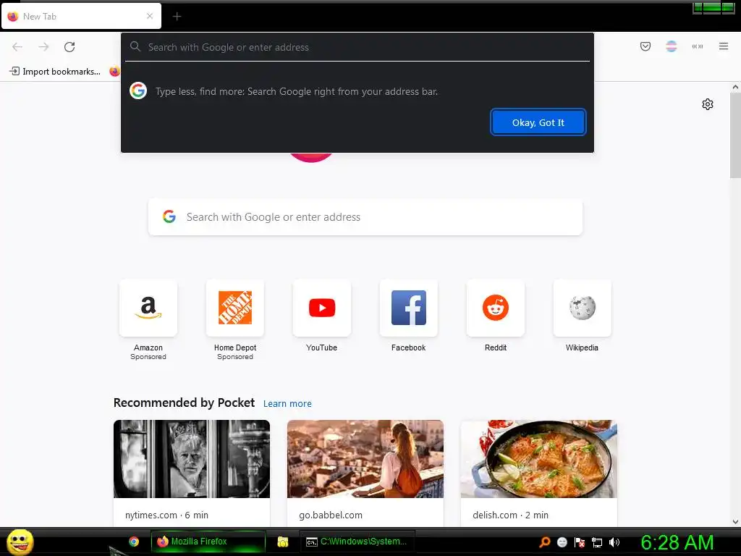Open the speaker volume tray icon

pyautogui.click(x=614, y=542)
